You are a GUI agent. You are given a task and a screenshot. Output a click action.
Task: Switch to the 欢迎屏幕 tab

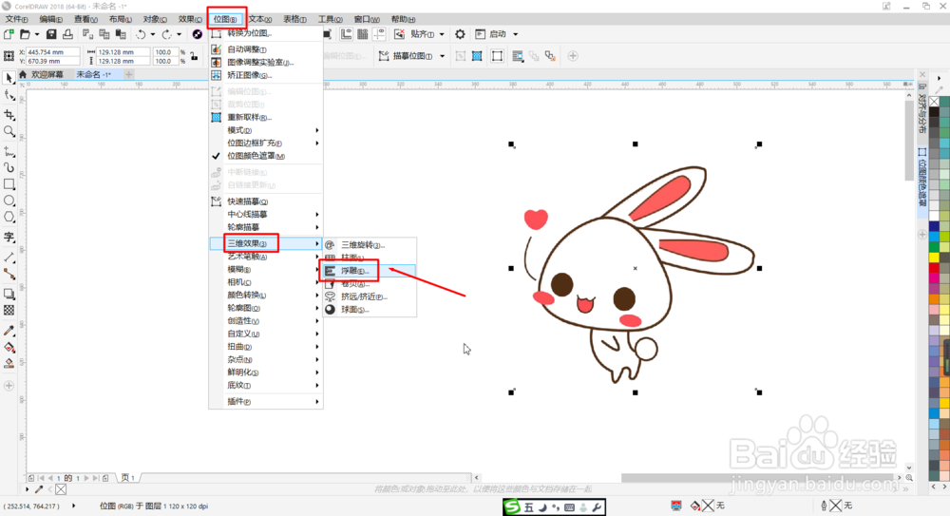coord(47,74)
